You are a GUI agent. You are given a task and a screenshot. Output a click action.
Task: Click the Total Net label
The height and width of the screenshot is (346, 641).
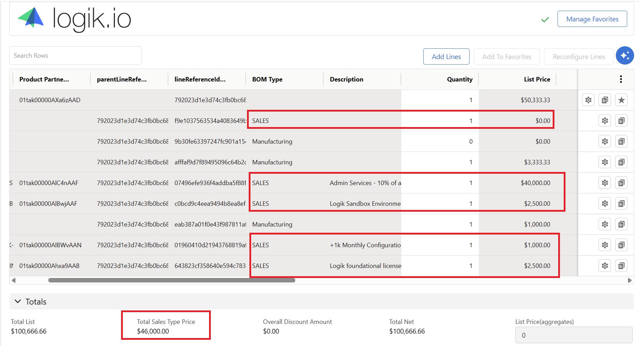[402, 322]
